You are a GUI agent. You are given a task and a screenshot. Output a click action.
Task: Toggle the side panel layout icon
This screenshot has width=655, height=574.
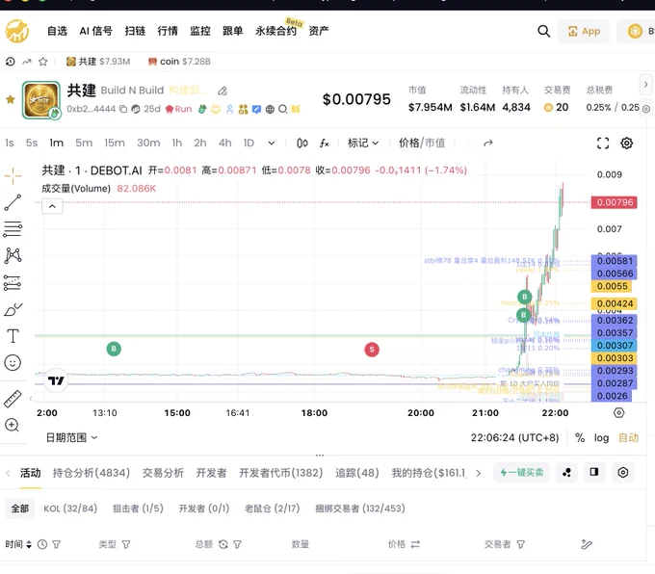(x=594, y=473)
